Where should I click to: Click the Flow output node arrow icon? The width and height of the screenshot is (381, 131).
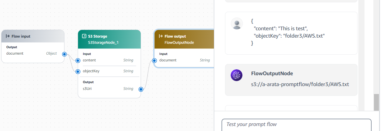pyautogui.click(x=161, y=36)
